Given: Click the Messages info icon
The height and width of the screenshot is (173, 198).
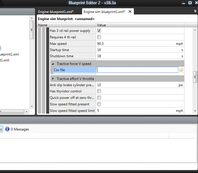Looking at the screenshot, I should pyautogui.click(x=7, y=129).
